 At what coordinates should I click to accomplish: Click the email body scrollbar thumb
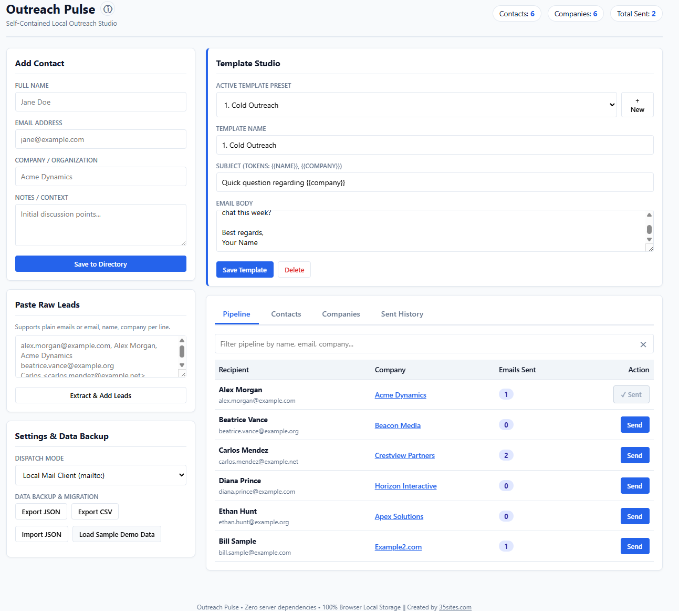(x=649, y=229)
